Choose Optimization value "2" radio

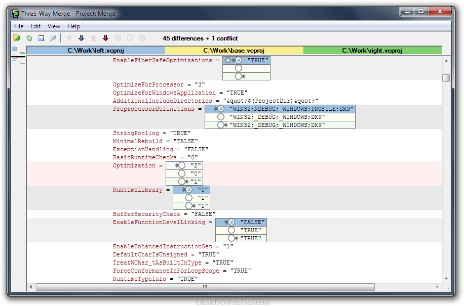point(182,165)
